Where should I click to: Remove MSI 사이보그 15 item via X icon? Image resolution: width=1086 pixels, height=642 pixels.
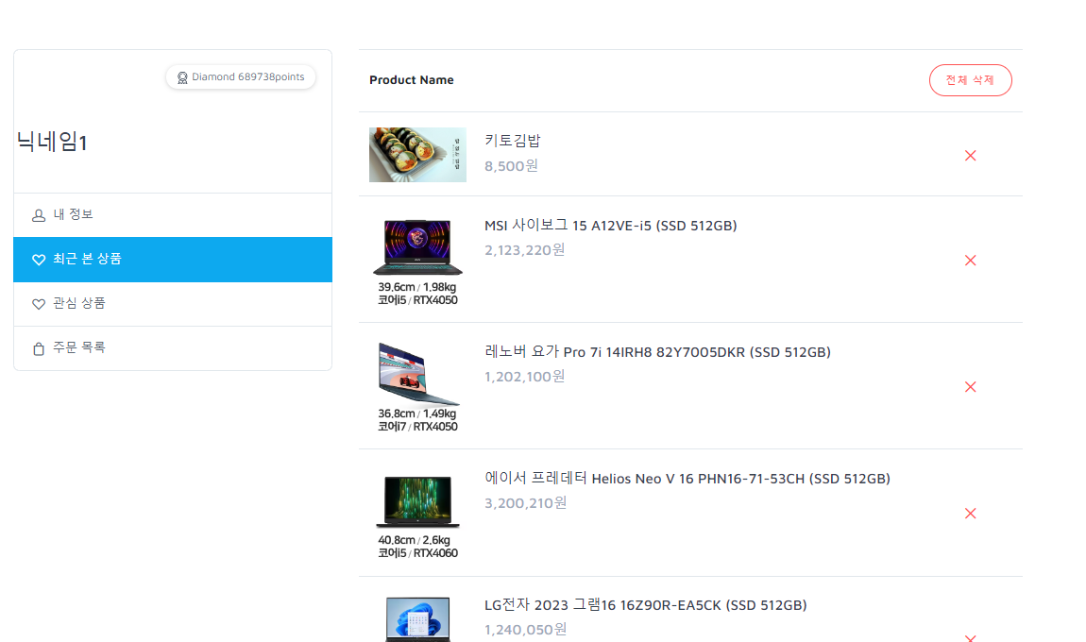(971, 261)
